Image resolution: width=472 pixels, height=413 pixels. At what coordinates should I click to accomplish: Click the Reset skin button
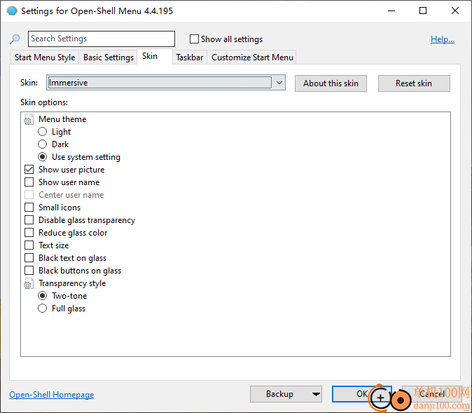click(414, 83)
